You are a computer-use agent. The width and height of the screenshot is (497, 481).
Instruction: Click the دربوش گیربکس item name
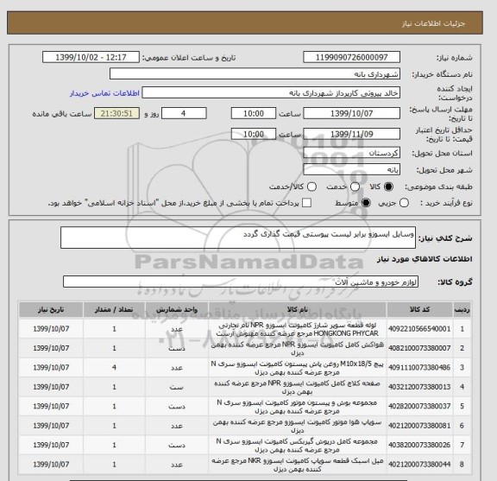(x=297, y=445)
